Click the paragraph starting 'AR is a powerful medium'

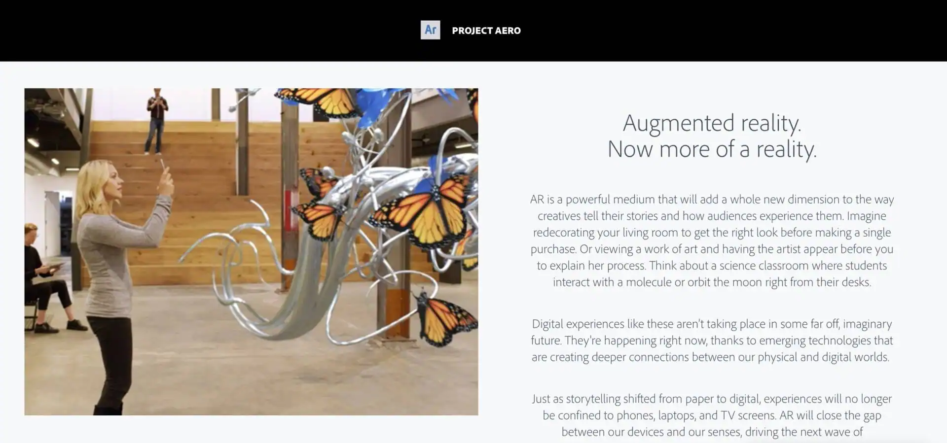(712, 240)
